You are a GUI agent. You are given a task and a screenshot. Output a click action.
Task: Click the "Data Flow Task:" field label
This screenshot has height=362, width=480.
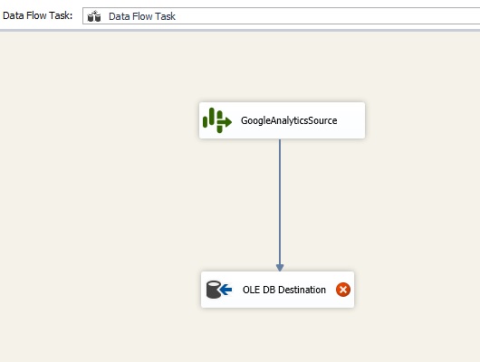click(38, 15)
